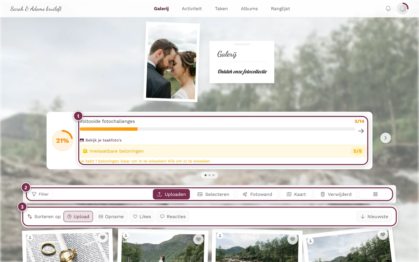Open the user profile avatar
The width and height of the screenshot is (419, 262).
coord(403,9)
